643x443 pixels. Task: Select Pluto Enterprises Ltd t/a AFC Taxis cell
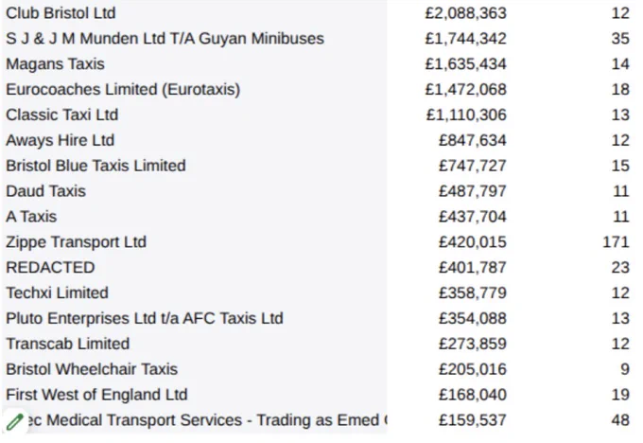pyautogui.click(x=145, y=319)
